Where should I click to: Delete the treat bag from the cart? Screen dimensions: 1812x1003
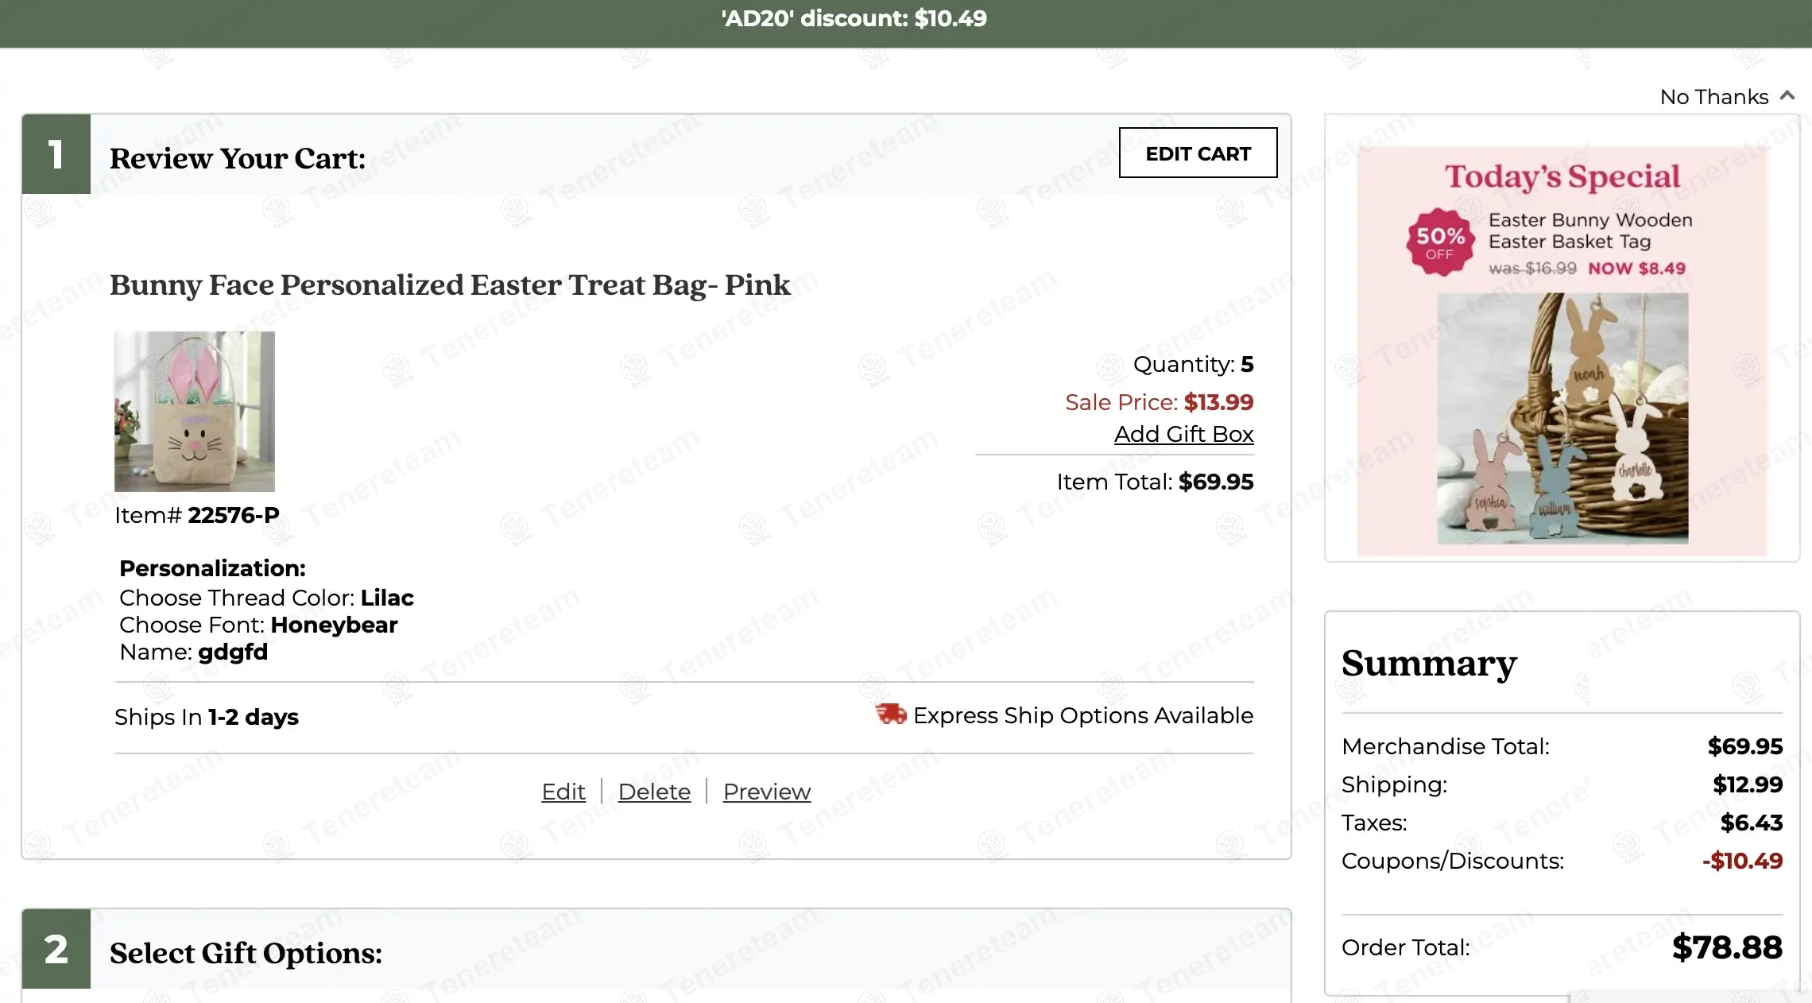click(654, 792)
